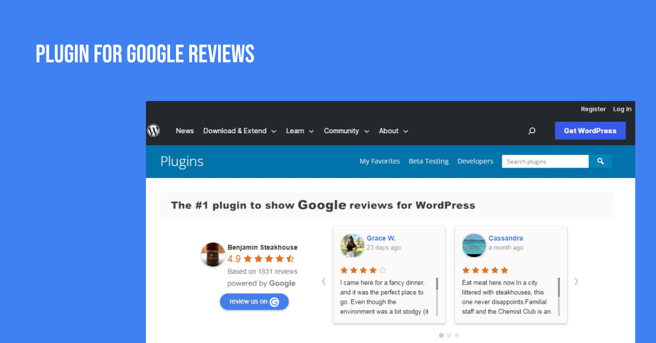Click the next review arrow in the carousel
This screenshot has width=656, height=343.
tap(576, 281)
